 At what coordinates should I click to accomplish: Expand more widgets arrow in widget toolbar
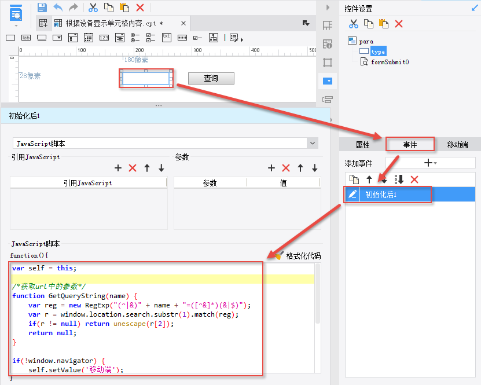[x=242, y=40]
